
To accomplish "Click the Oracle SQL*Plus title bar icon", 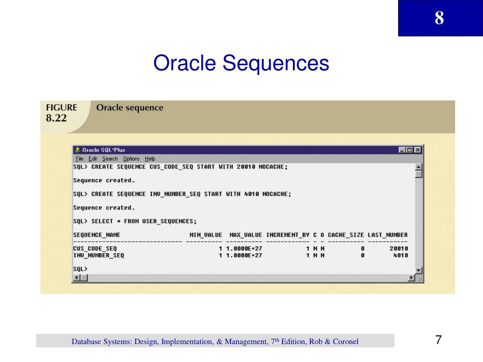I will (78, 150).
